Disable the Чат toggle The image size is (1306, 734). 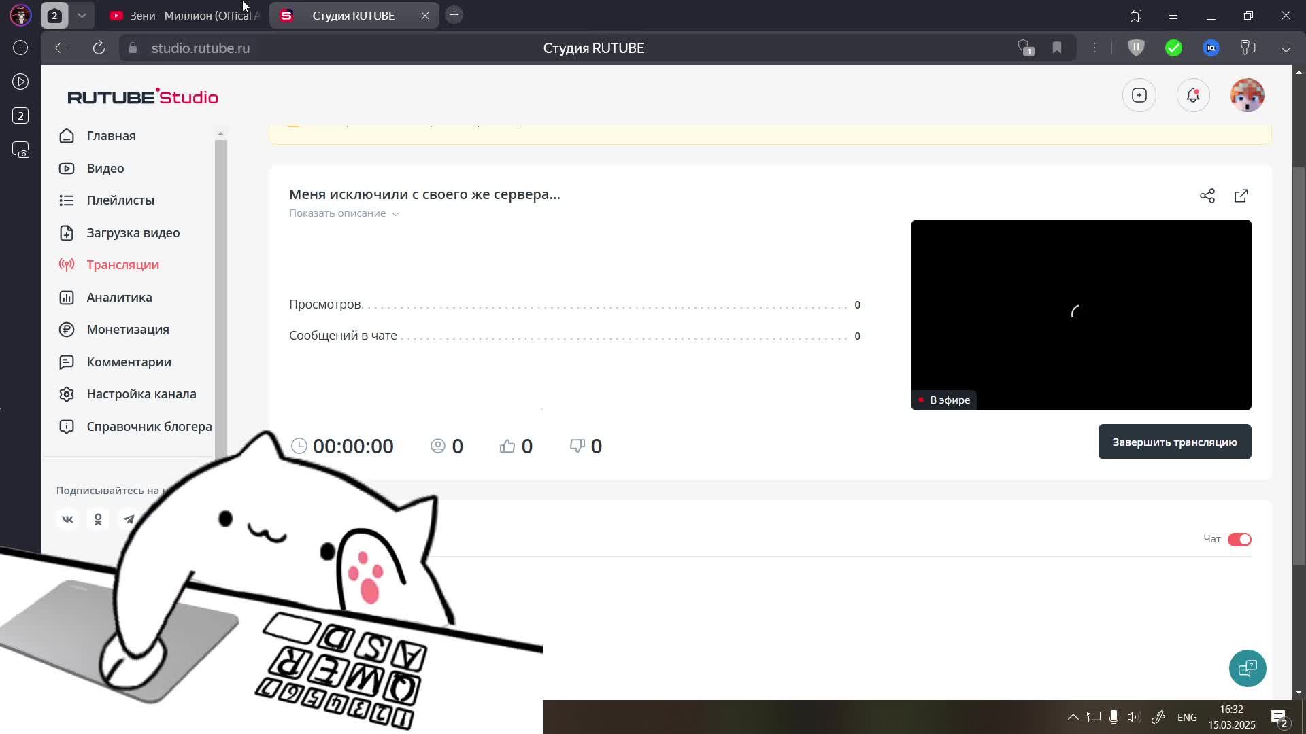tap(1239, 539)
